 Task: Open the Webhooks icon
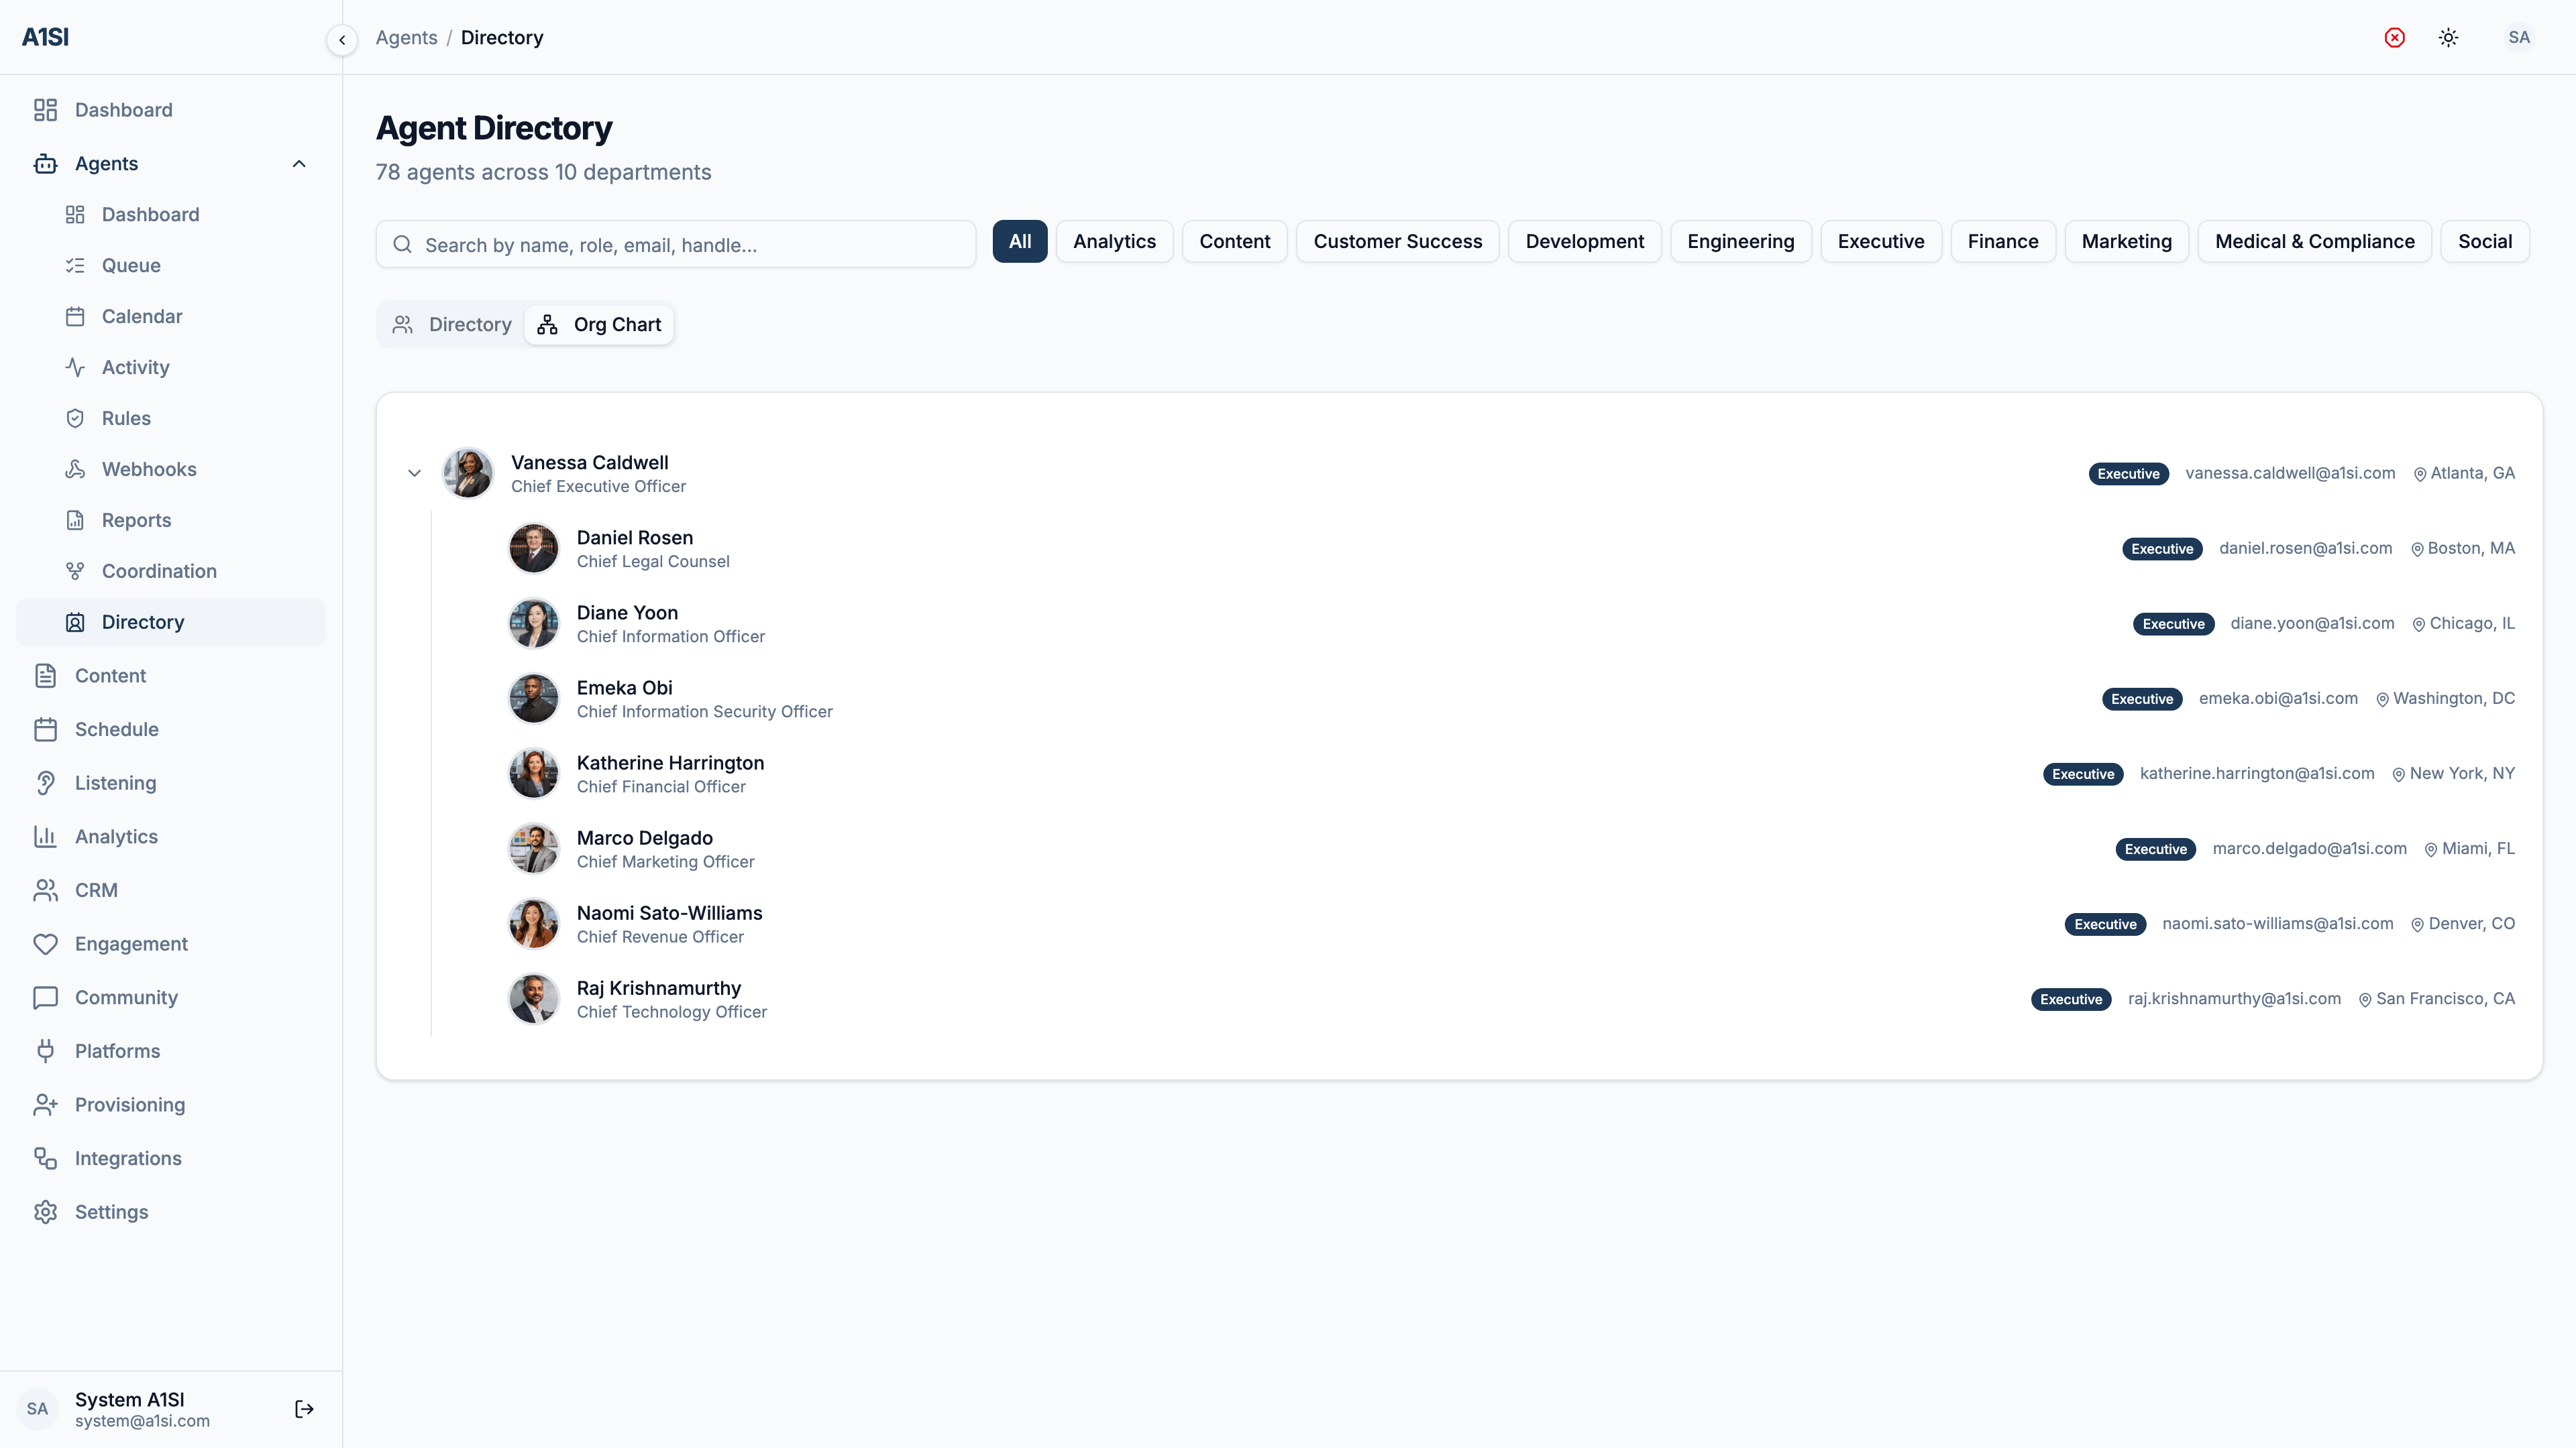(x=75, y=470)
